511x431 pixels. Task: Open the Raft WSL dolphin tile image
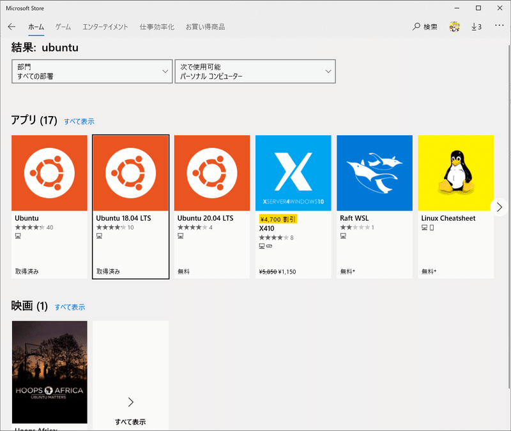point(375,173)
